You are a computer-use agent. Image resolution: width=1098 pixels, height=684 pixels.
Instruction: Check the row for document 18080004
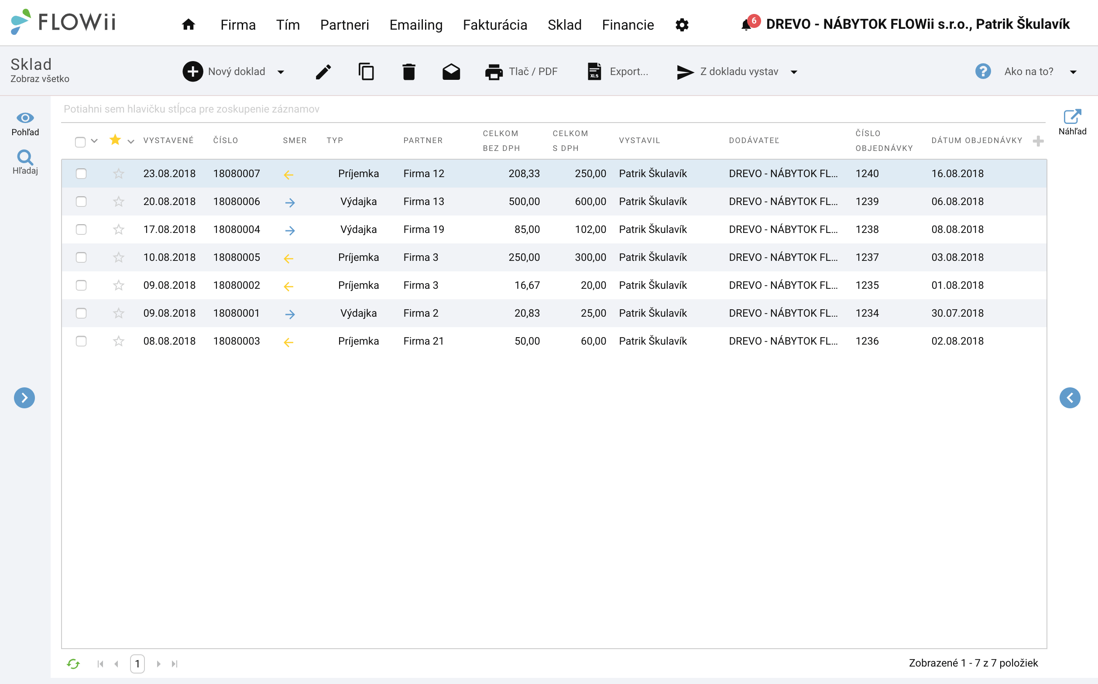tap(81, 229)
